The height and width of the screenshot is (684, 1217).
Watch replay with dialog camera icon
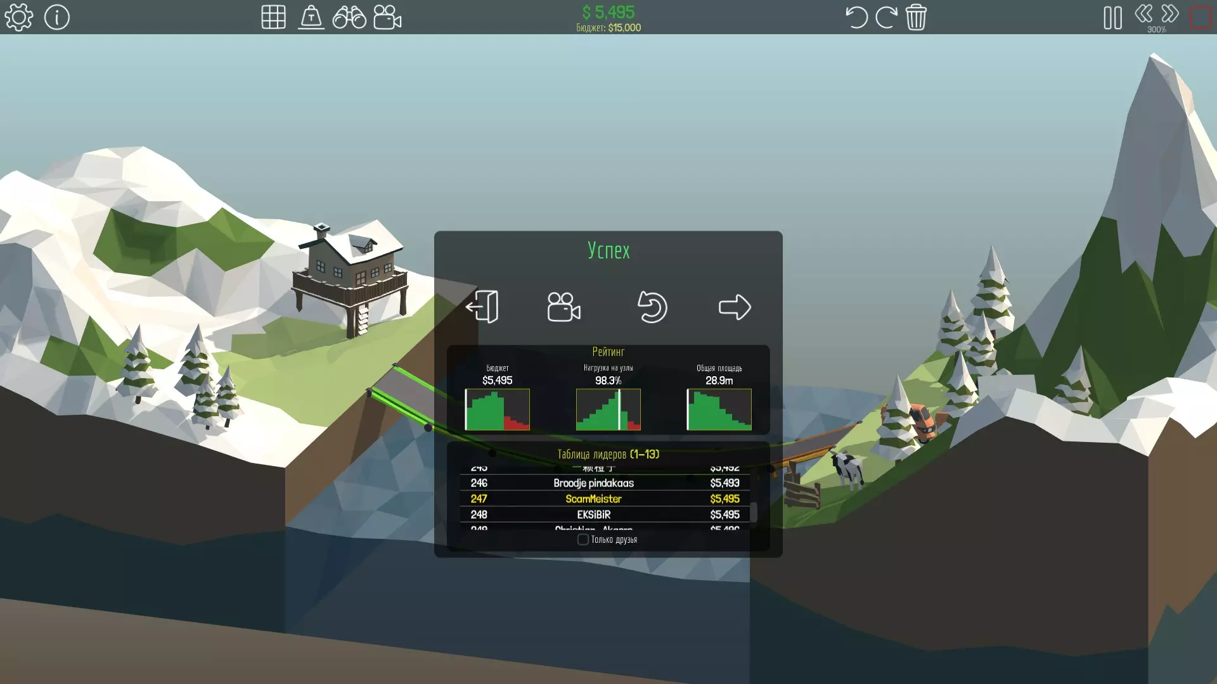pos(563,307)
